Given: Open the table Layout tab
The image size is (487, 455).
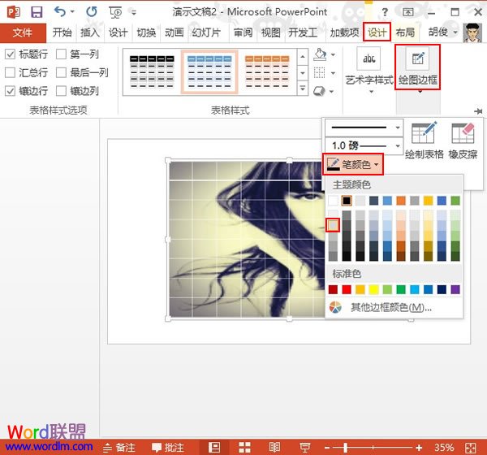Looking at the screenshot, I should tap(405, 32).
